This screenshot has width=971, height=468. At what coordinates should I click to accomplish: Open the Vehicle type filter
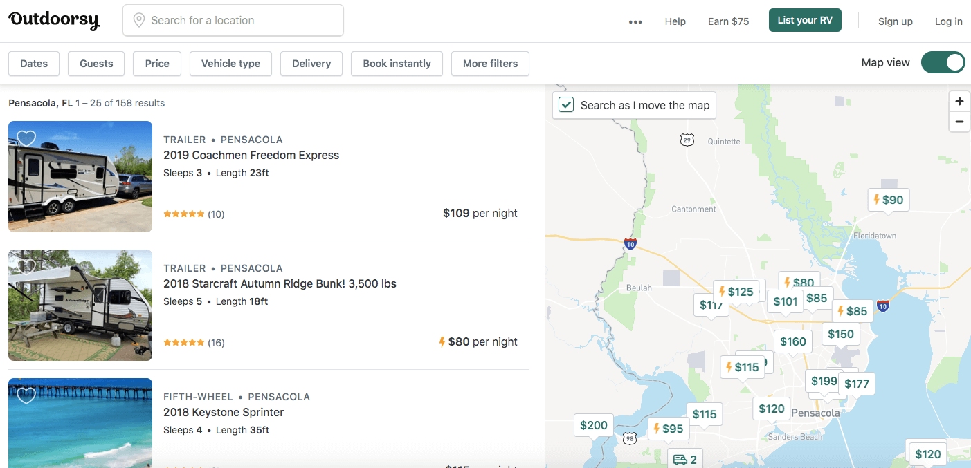coord(230,64)
